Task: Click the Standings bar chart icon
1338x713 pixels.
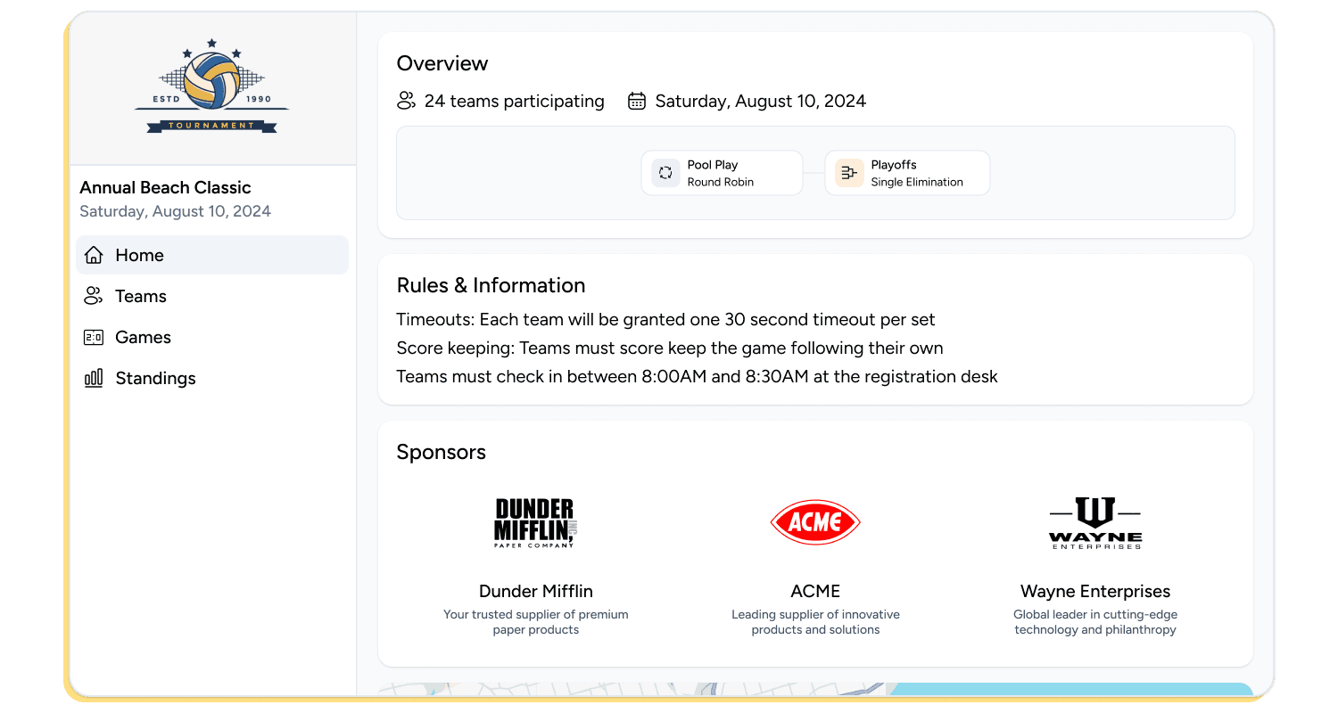Action: tap(93, 378)
